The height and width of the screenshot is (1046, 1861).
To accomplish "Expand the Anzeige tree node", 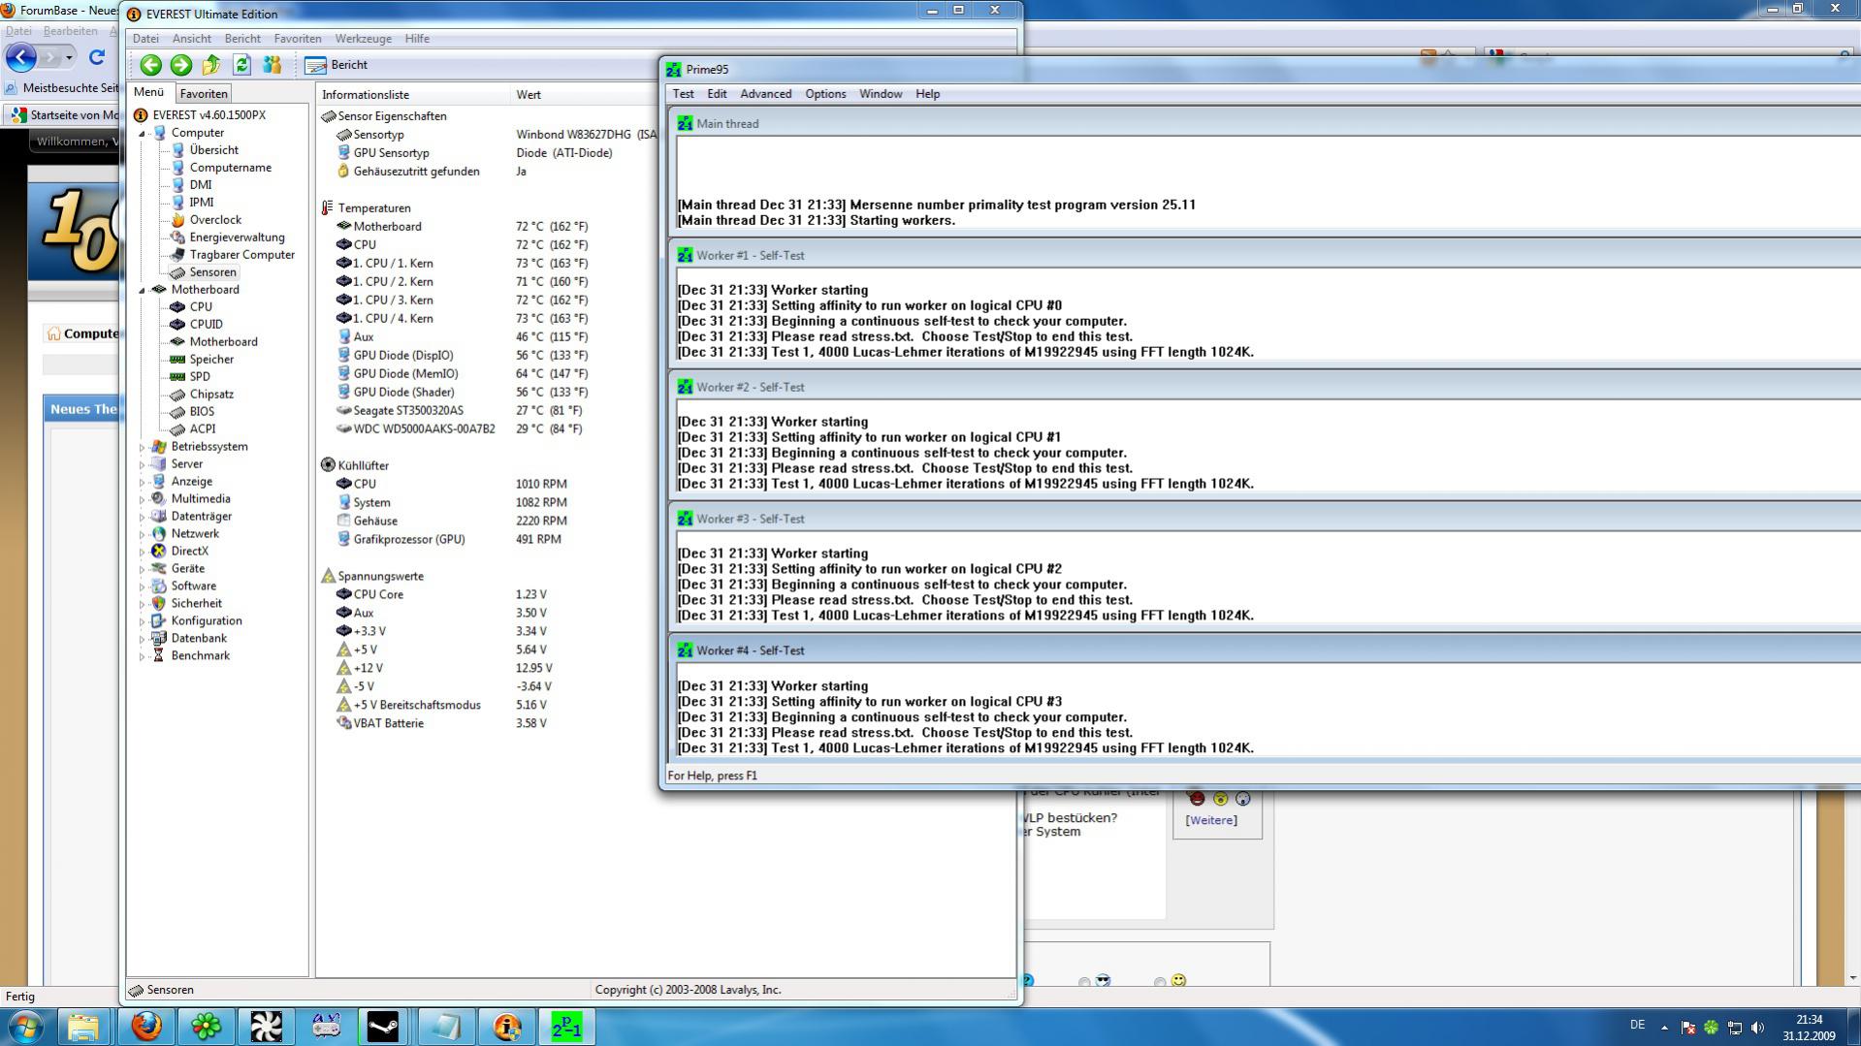I will click(143, 483).
